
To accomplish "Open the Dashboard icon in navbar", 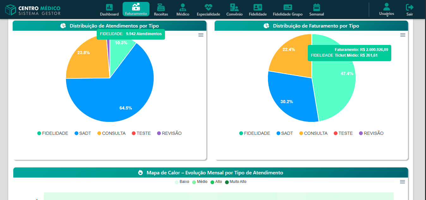I will point(109,7).
